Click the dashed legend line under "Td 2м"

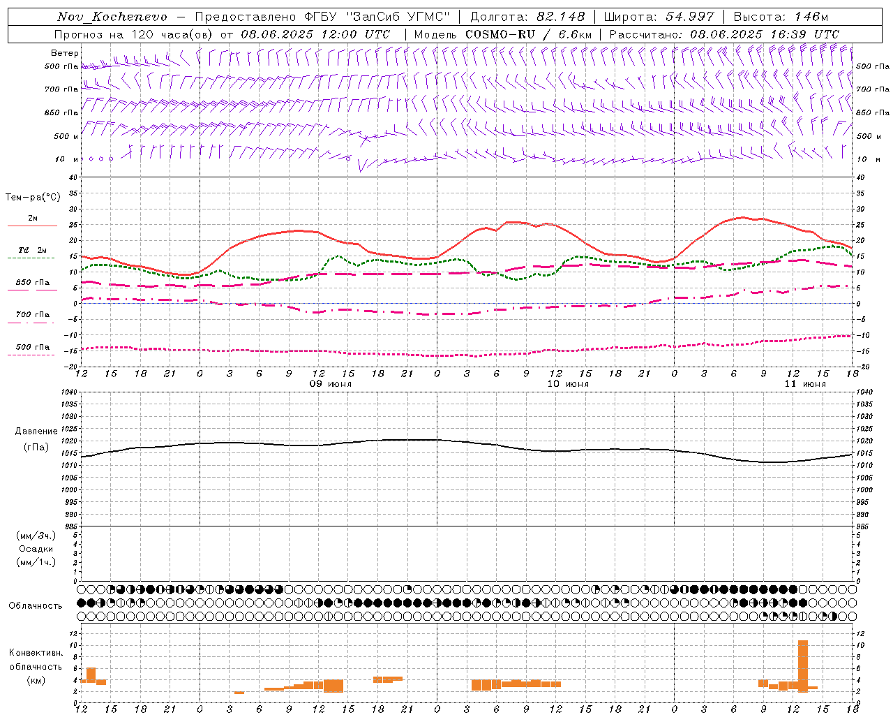[31, 258]
